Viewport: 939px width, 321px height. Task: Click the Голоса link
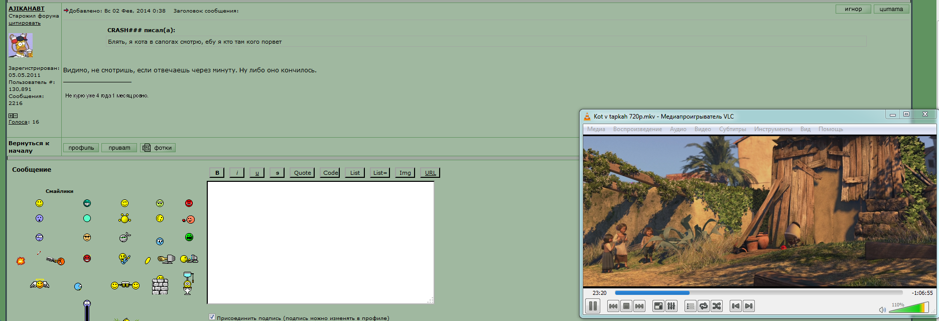[18, 122]
